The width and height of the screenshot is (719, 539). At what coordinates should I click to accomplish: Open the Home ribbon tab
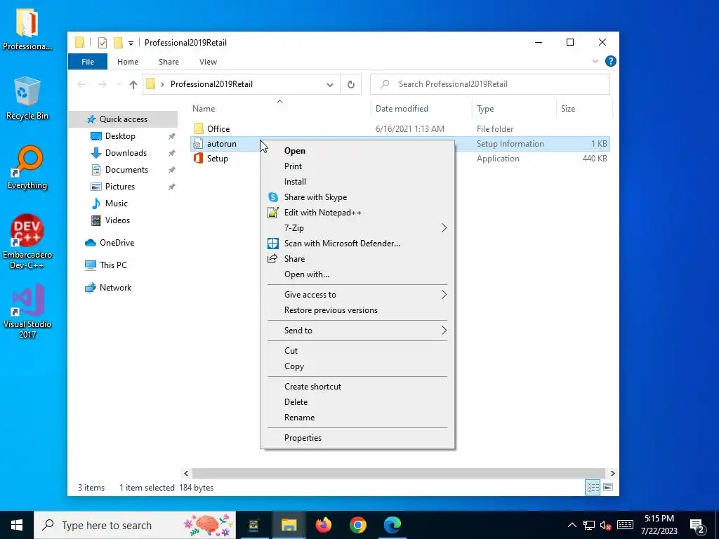pyautogui.click(x=128, y=62)
